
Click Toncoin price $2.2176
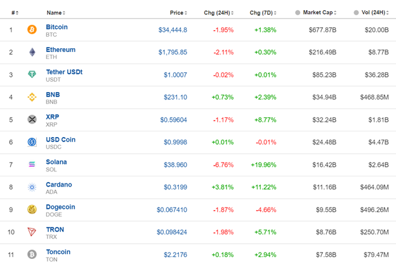[x=175, y=254]
